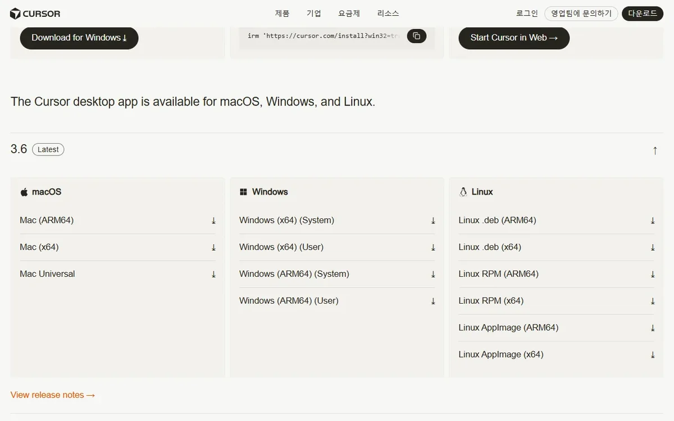The width and height of the screenshot is (674, 421).
Task: Click the Windows card heading text
Action: (270, 192)
